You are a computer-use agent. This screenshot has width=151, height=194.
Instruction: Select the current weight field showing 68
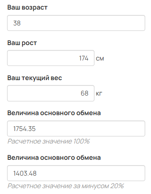[51, 93]
